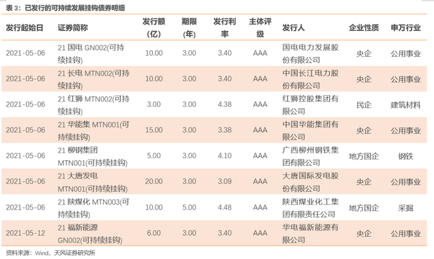Click the 发行人 column header
Viewport: 434px width, 259px height.
293,28
